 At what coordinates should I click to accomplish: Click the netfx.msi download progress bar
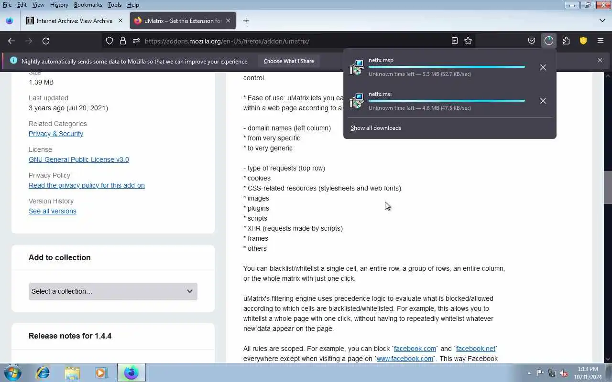447,101
